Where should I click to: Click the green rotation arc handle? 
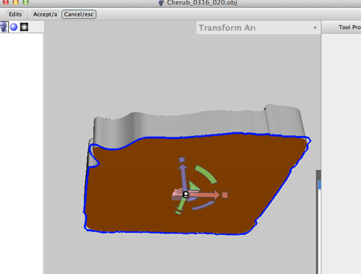206,174
